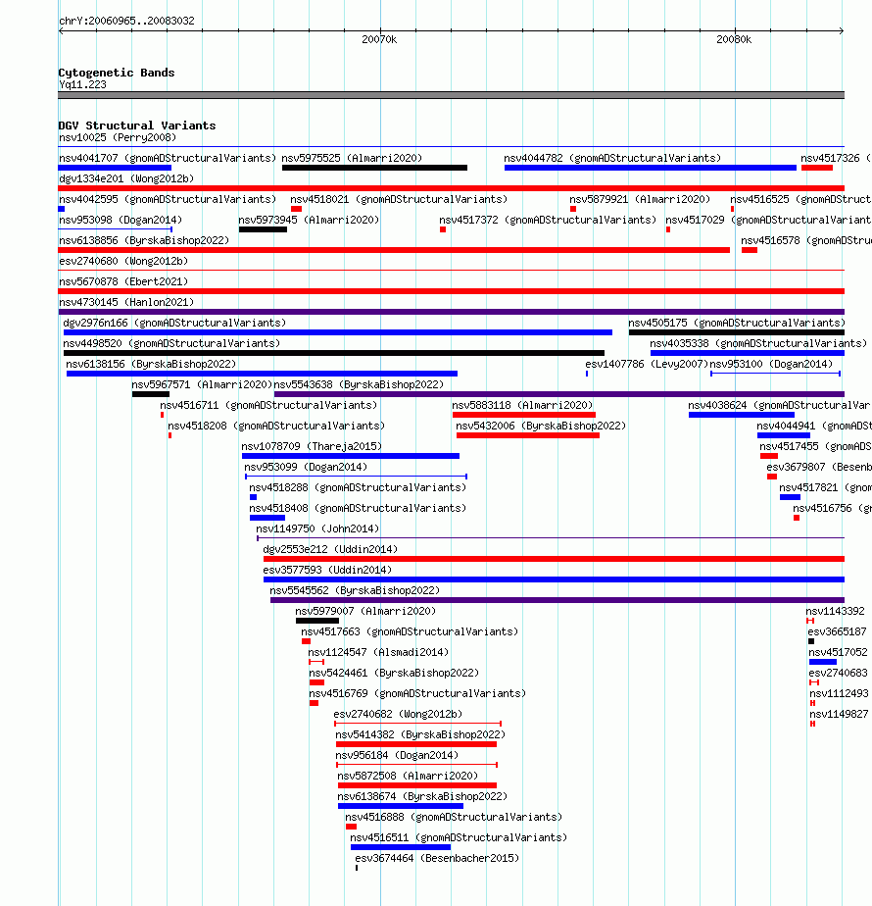Click the nsv956184 (Dogan2014) label
The image size is (872, 906).
(397, 755)
